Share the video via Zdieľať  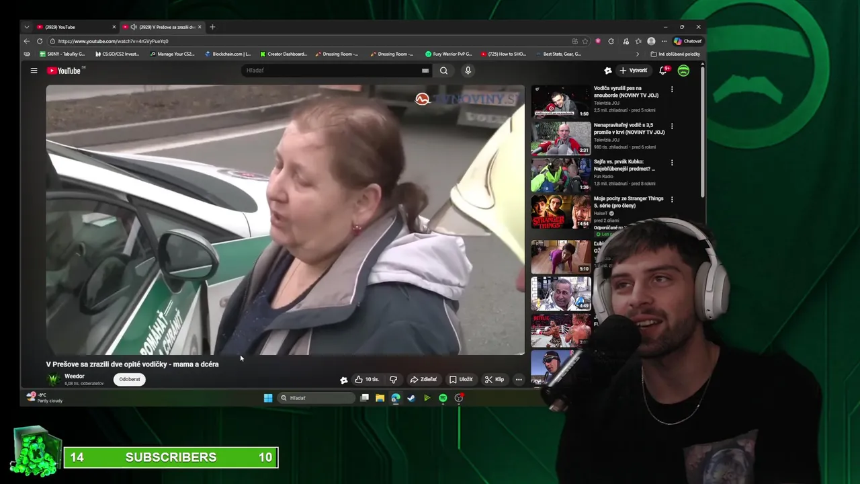(x=423, y=379)
